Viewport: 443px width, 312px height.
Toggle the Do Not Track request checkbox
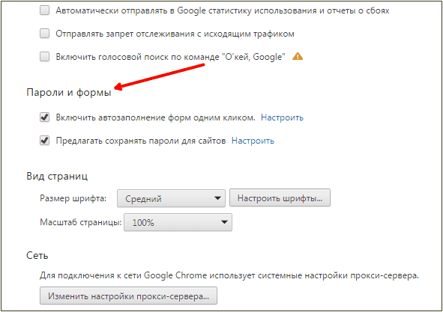pos(44,33)
